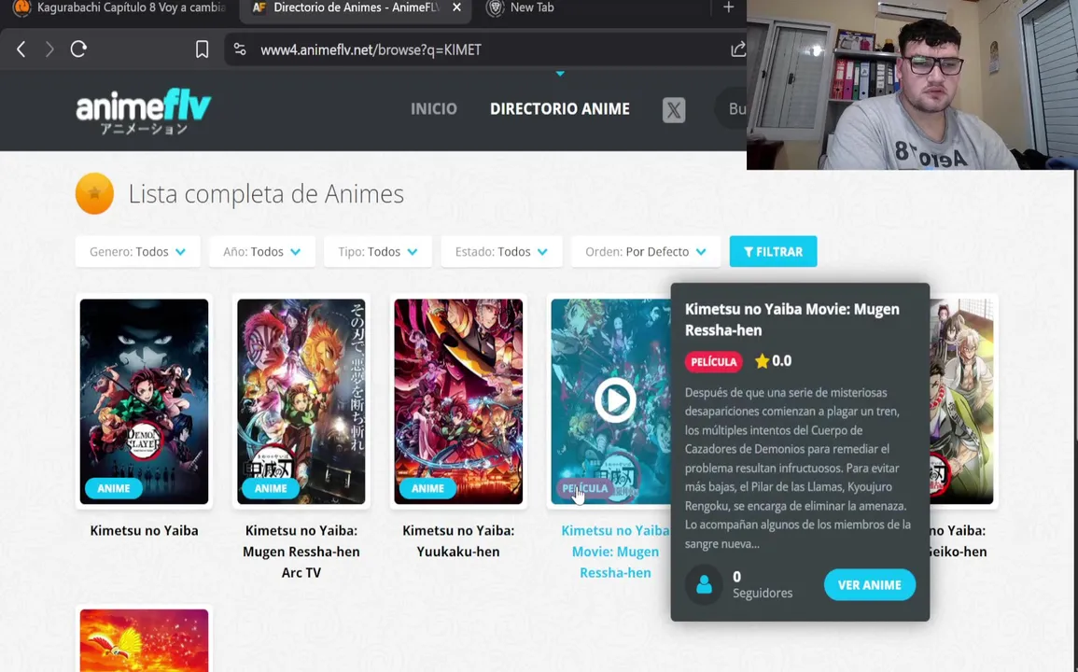Expand the Orden: Por Defecto dropdown
Image resolution: width=1078 pixels, height=672 pixels.
tap(646, 252)
